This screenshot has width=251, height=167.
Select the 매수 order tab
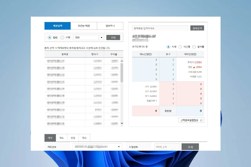(50, 138)
